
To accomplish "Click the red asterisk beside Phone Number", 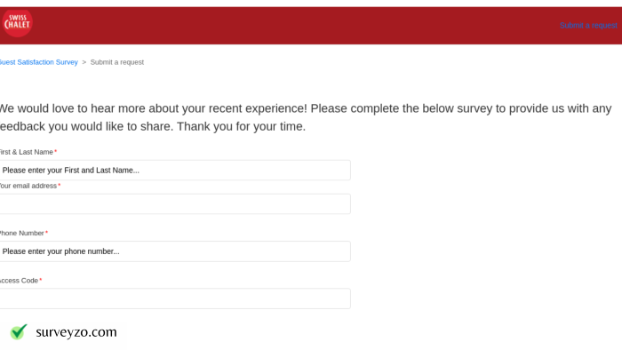I will tap(46, 233).
